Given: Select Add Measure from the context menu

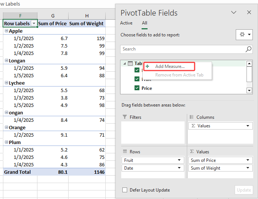Looking at the screenshot, I should (x=169, y=66).
